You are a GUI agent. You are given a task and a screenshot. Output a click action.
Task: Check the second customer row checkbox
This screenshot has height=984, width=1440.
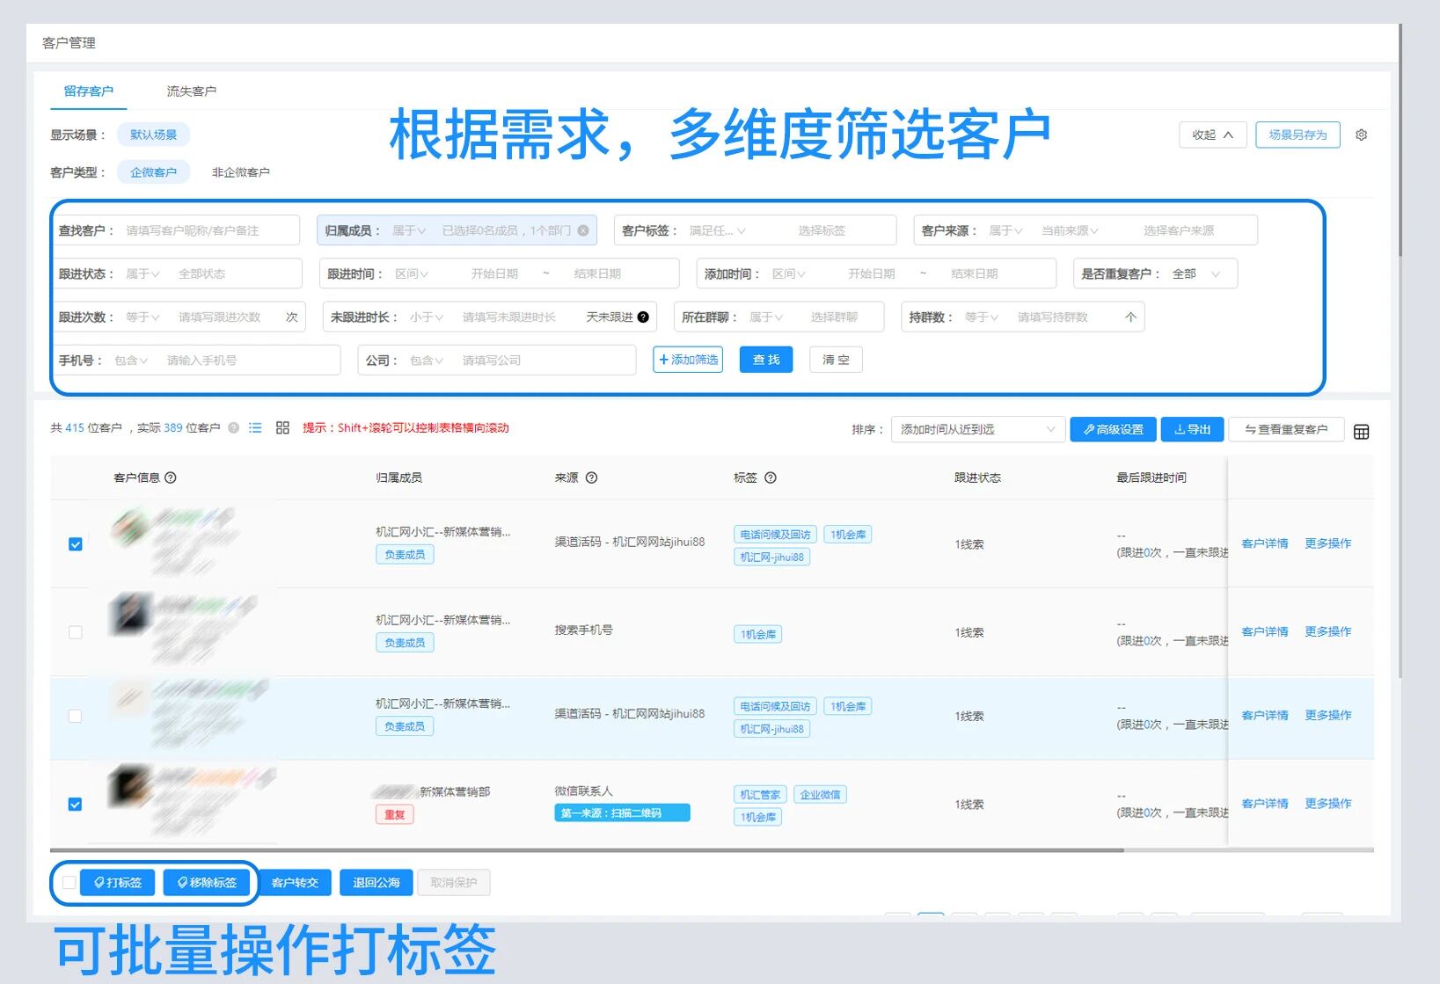point(76,632)
